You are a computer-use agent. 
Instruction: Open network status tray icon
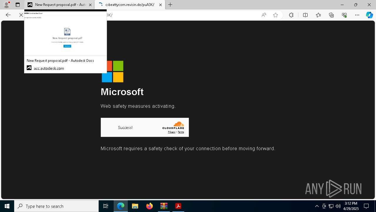pyautogui.click(x=331, y=206)
